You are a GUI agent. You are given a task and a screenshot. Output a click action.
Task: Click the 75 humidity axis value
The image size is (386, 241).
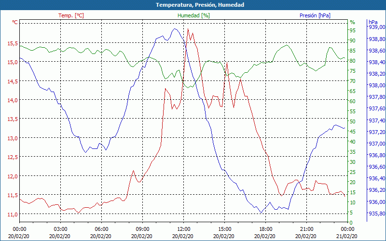point(353,71)
